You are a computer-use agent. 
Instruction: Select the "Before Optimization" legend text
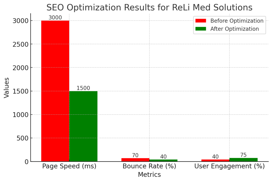coord(237,21)
